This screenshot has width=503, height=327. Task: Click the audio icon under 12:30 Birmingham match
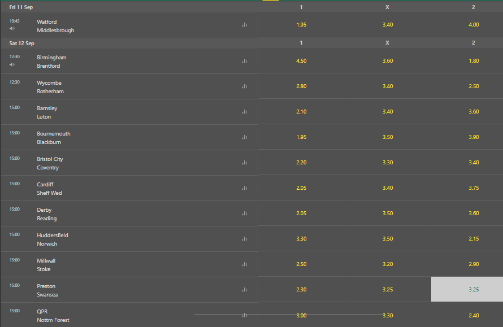pyautogui.click(x=12, y=65)
